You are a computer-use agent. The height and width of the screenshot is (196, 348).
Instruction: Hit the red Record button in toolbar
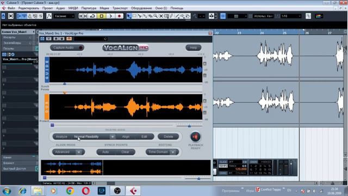pos(120,16)
